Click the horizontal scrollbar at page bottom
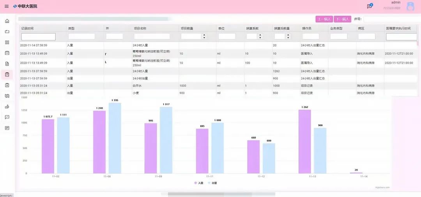Viewport: 421px width, 197px height. [221, 194]
